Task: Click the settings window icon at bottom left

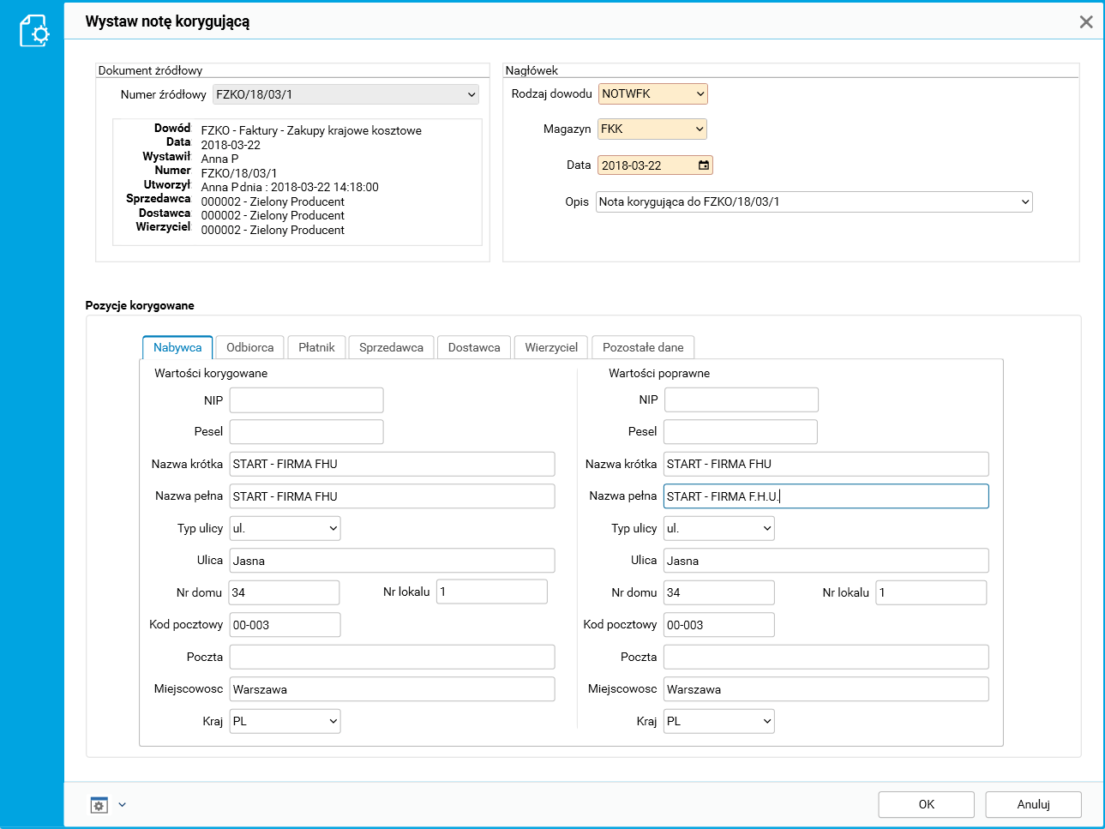Action: point(99,805)
